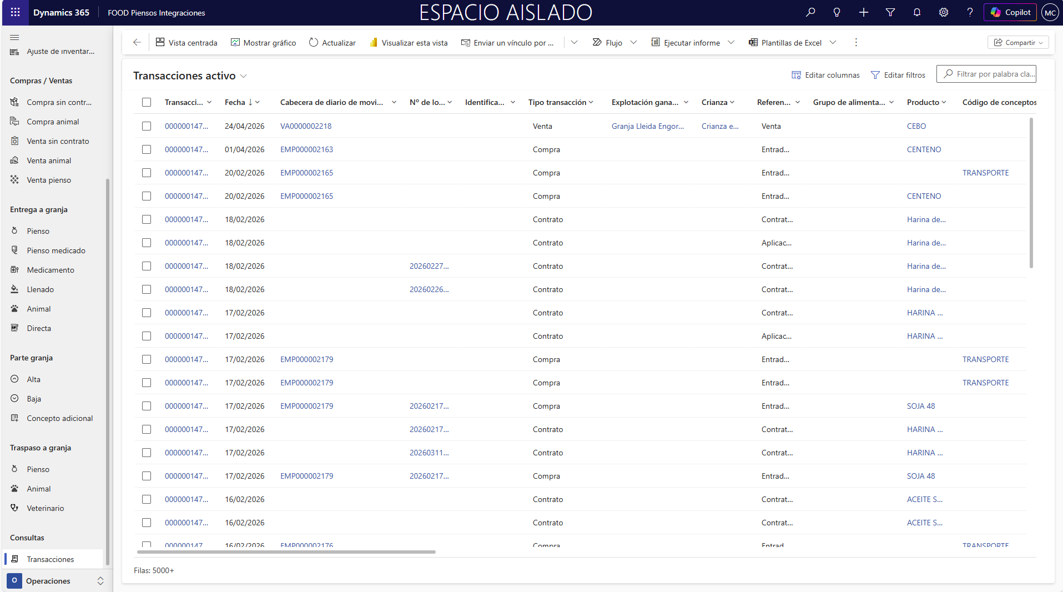Open the notifications bell icon
Image resolution: width=1063 pixels, height=592 pixels.
(916, 12)
